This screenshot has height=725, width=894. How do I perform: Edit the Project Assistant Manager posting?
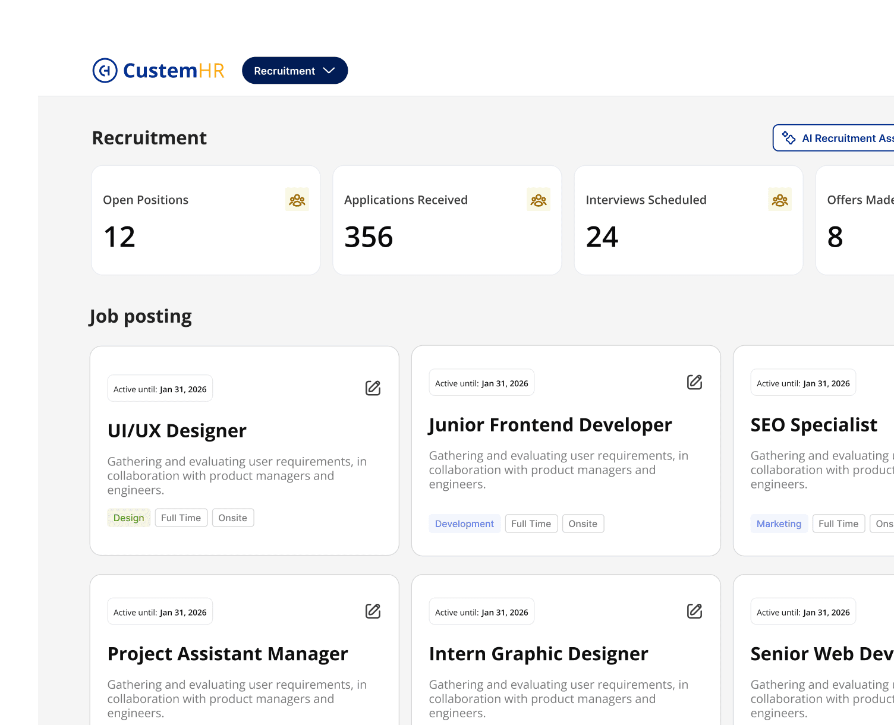373,611
